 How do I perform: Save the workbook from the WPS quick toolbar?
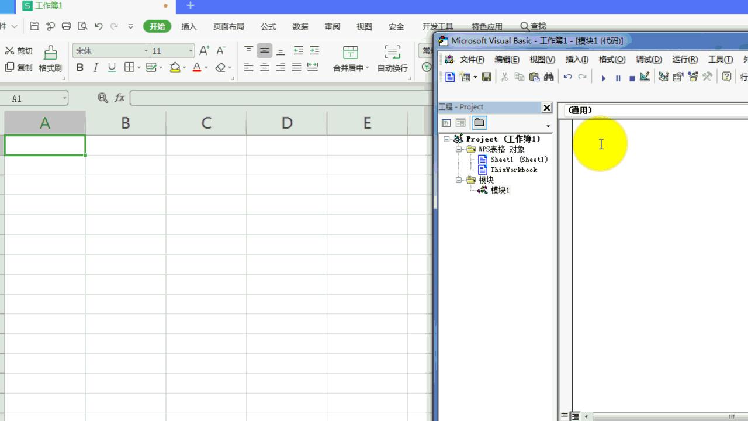pyautogui.click(x=34, y=26)
